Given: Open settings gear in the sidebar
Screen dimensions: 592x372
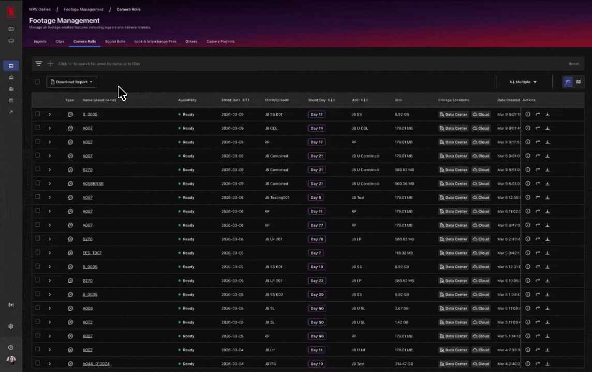Looking at the screenshot, I should pos(11,327).
